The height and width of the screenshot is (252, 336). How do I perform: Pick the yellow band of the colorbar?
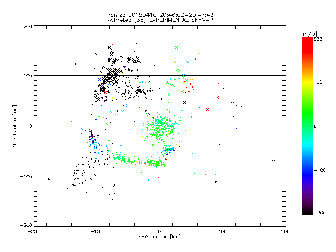(307, 82)
